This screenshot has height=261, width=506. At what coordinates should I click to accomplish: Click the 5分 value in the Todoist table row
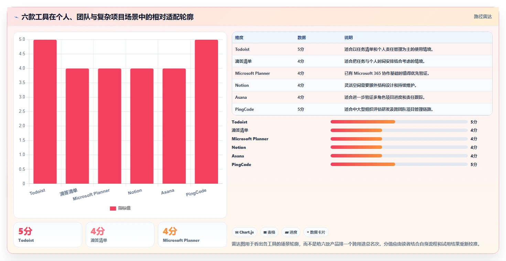301,49
